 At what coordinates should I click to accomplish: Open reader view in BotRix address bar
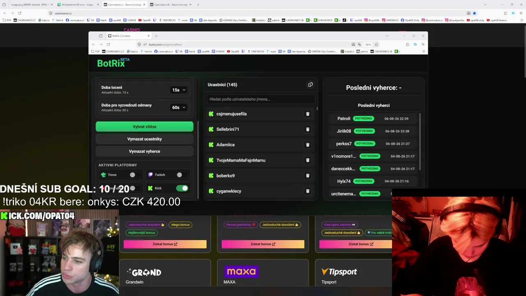(x=353, y=44)
